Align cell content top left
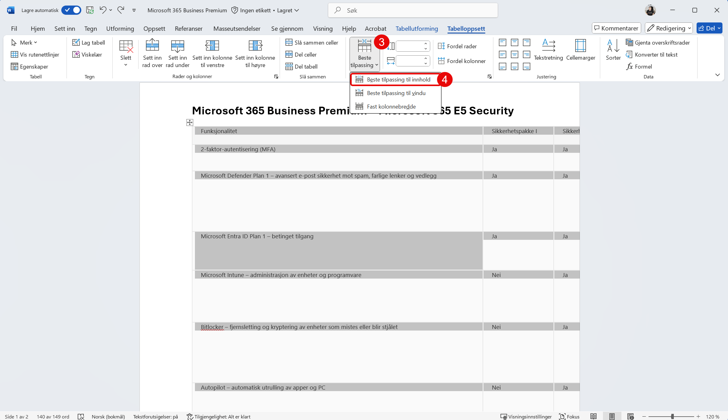The height and width of the screenshot is (420, 728). pos(503,42)
